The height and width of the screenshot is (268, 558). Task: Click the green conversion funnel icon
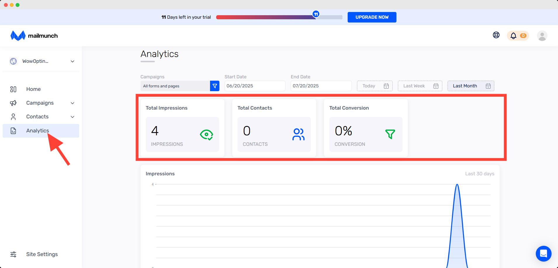point(390,134)
